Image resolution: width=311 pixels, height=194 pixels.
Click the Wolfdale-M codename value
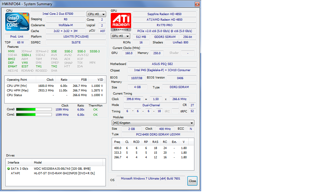pyautogui.click(x=65, y=25)
